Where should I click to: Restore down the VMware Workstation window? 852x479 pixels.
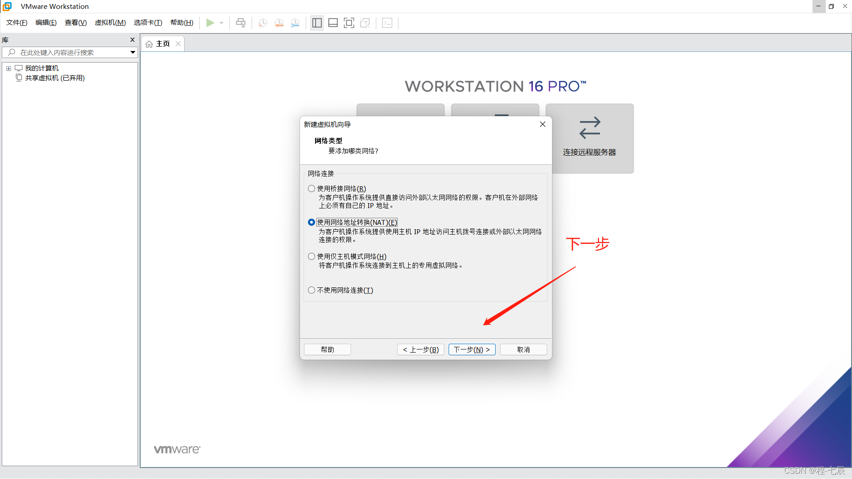pyautogui.click(x=832, y=6)
